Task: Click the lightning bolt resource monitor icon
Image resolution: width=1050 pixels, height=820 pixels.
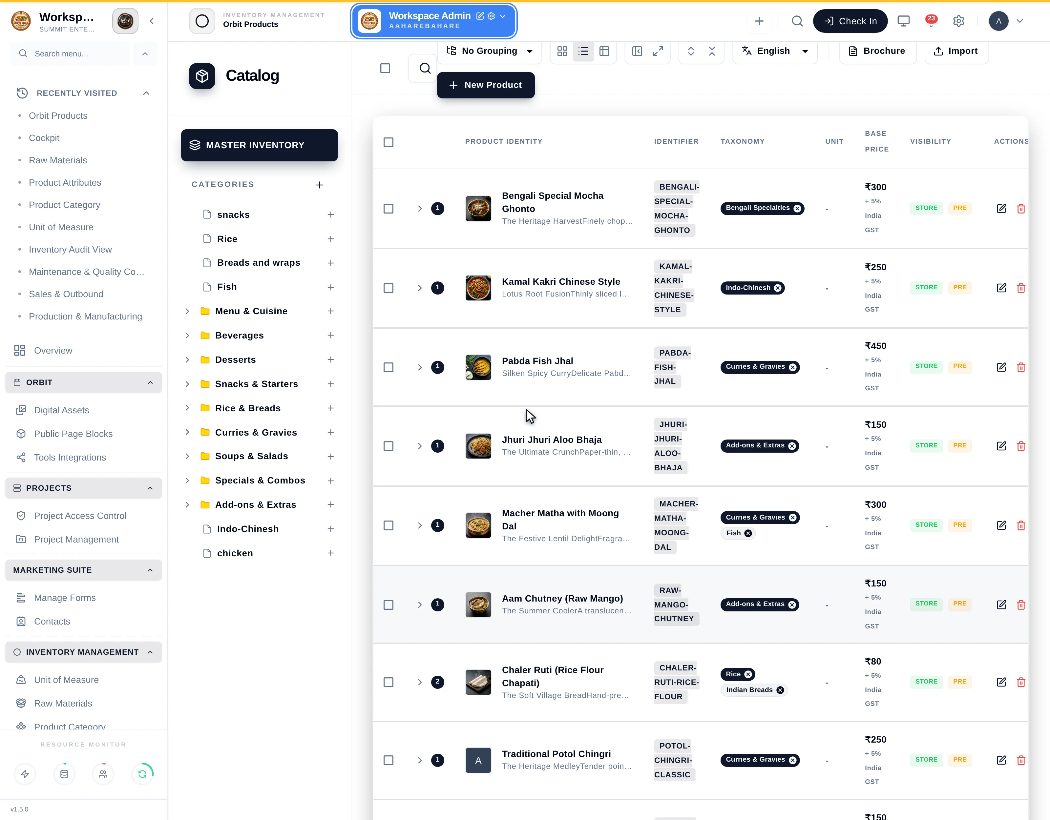Action: point(25,774)
